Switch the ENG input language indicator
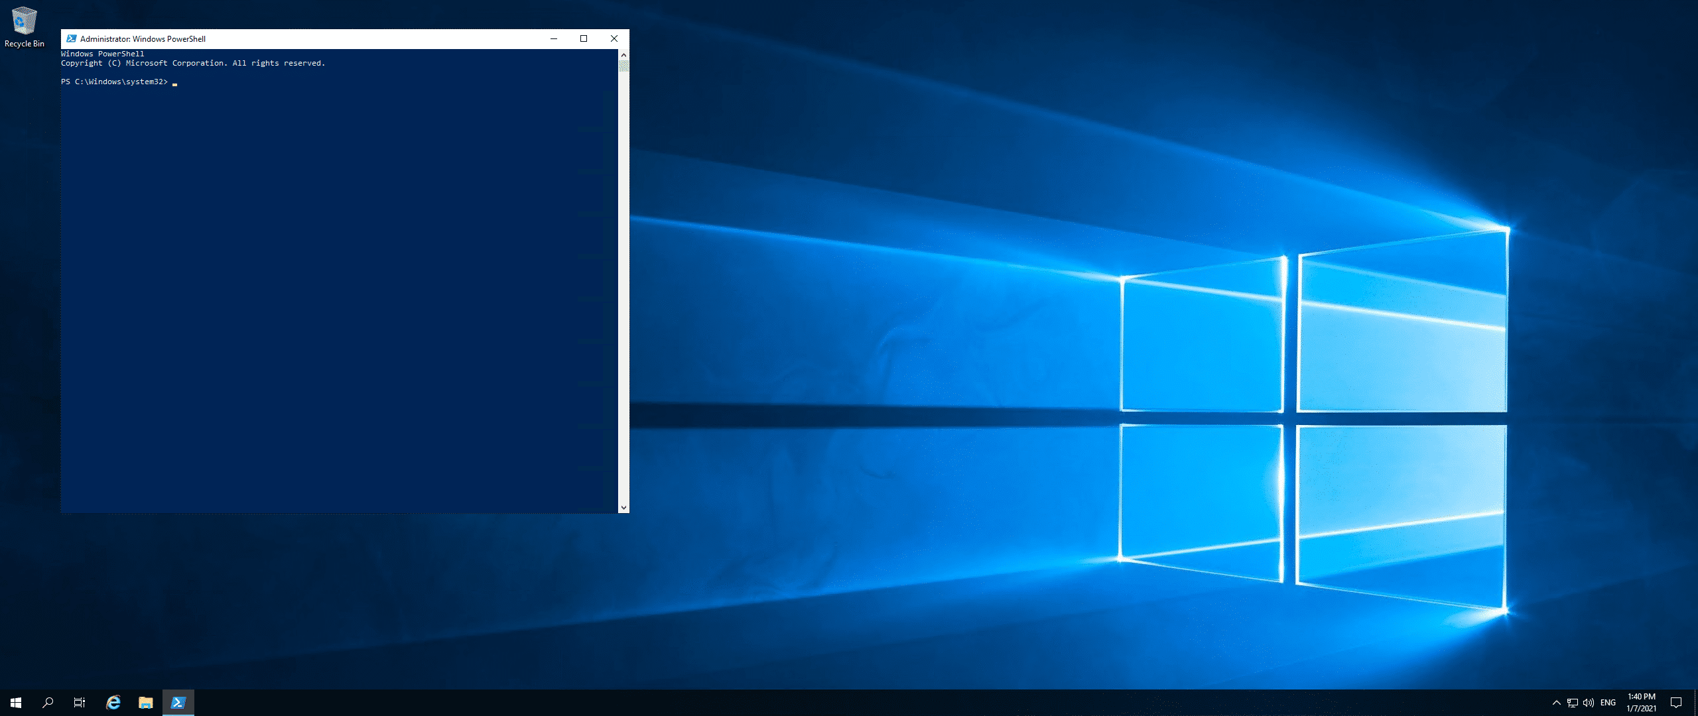 pyautogui.click(x=1608, y=703)
